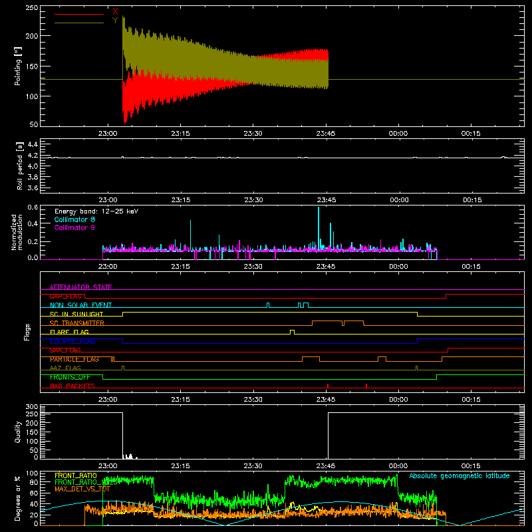
Task: Click the FLARE_FLAG pulse near 23:38
Action: tap(293, 332)
